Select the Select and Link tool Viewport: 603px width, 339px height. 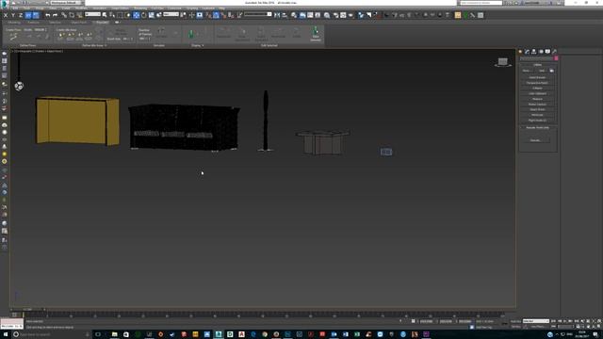pyautogui.click(x=64, y=15)
